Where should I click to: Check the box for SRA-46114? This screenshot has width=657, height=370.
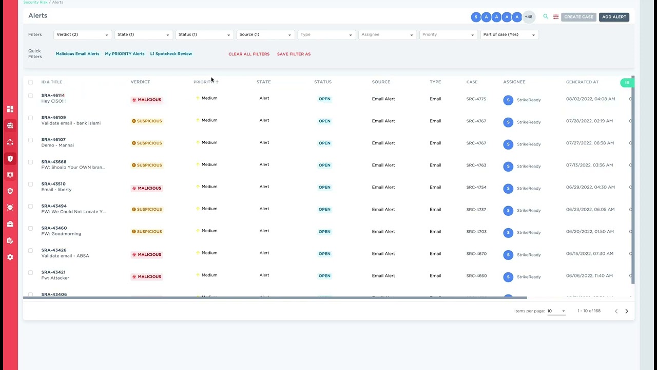pyautogui.click(x=30, y=96)
